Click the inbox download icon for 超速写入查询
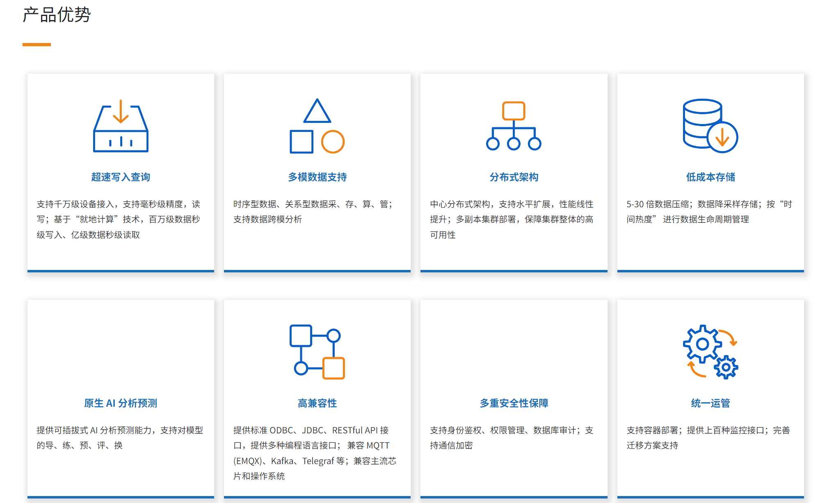Image resolution: width=827 pixels, height=503 pixels. (x=121, y=126)
